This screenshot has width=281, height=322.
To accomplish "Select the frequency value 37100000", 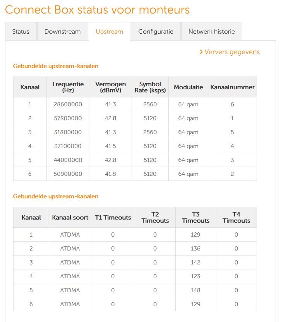I will coord(68,146).
